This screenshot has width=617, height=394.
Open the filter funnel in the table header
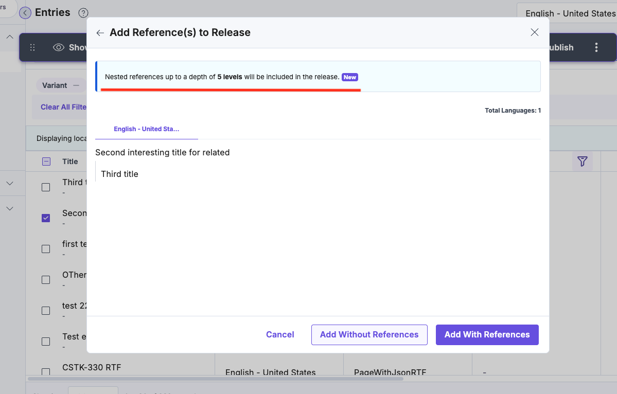click(582, 162)
